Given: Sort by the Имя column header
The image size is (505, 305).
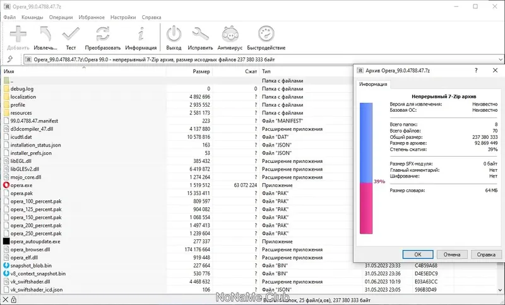Looking at the screenshot, I should 84,71.
